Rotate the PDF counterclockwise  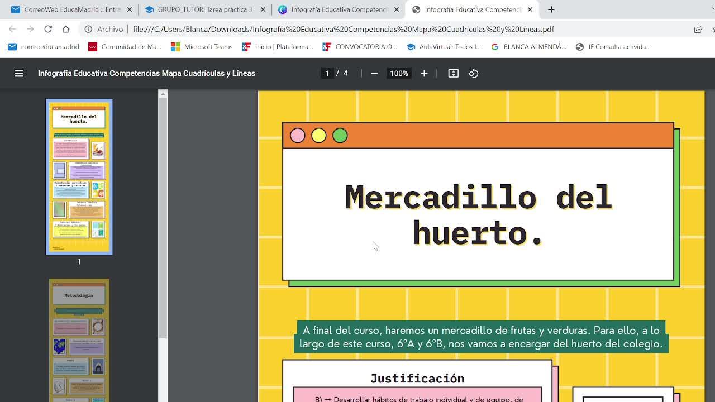(x=474, y=73)
